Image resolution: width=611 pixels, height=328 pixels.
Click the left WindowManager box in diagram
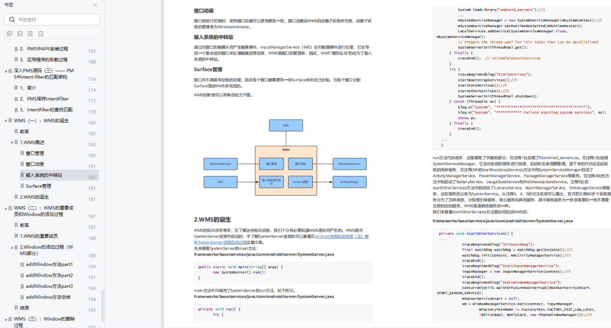[221, 164]
